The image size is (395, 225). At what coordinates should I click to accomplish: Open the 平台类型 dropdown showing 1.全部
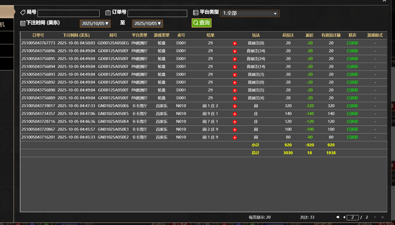point(250,13)
